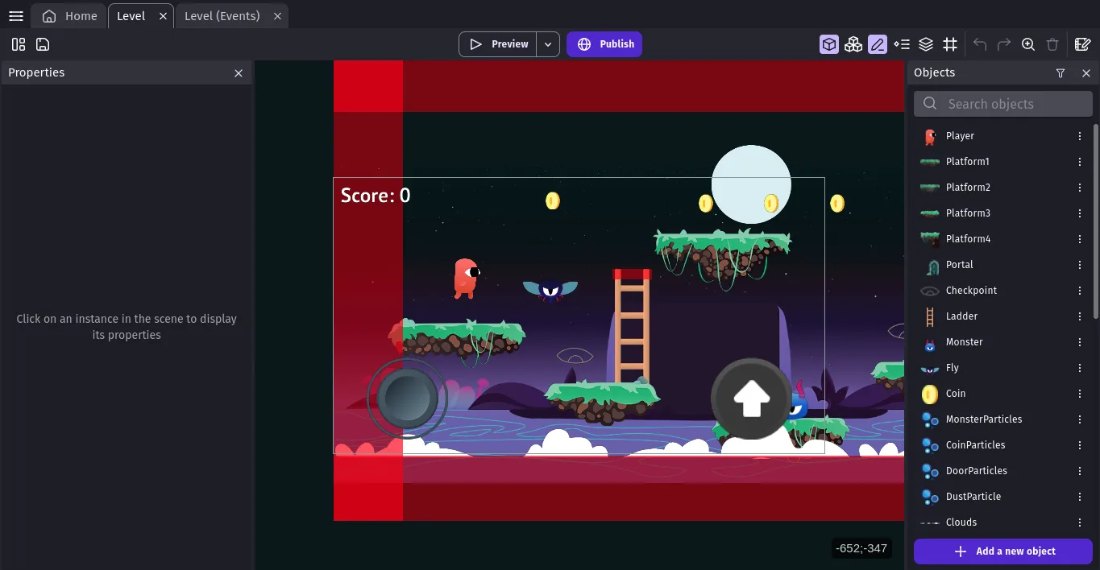Close the Objects panel
This screenshot has height=570, width=1100.
click(x=1086, y=72)
